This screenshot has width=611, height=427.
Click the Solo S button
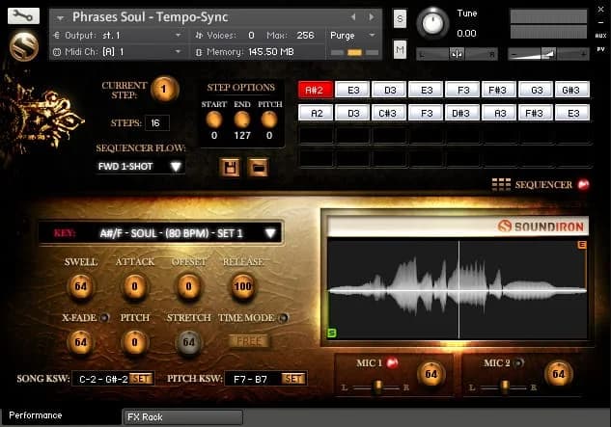pos(400,19)
